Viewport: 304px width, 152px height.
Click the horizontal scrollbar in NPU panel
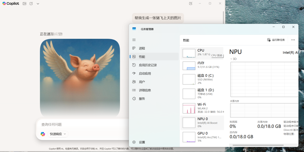tap(258, 145)
